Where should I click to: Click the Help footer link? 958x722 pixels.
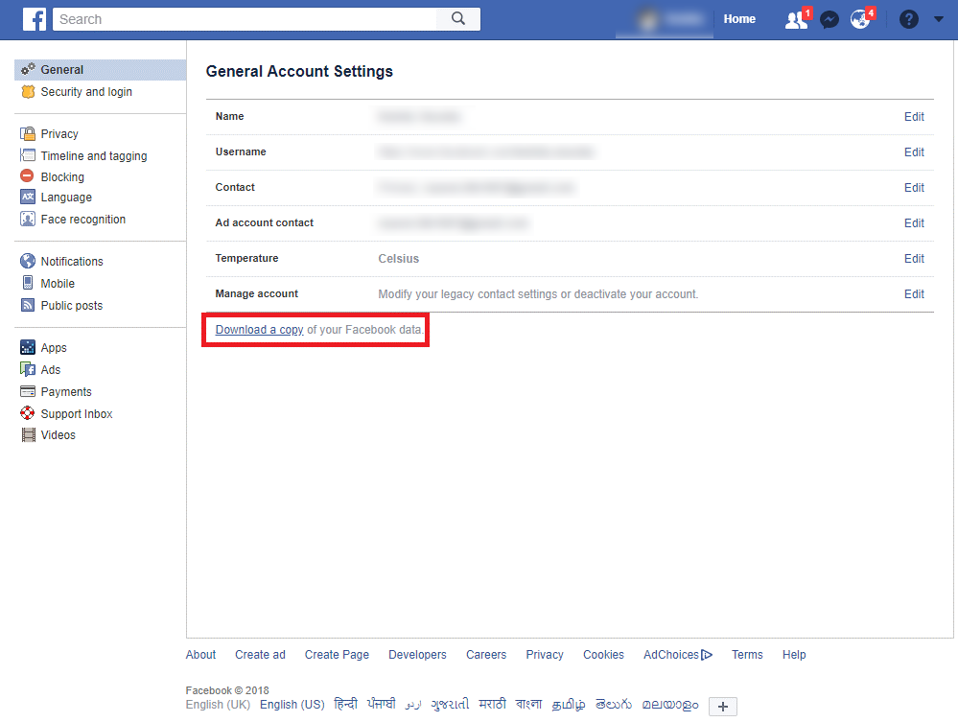794,654
